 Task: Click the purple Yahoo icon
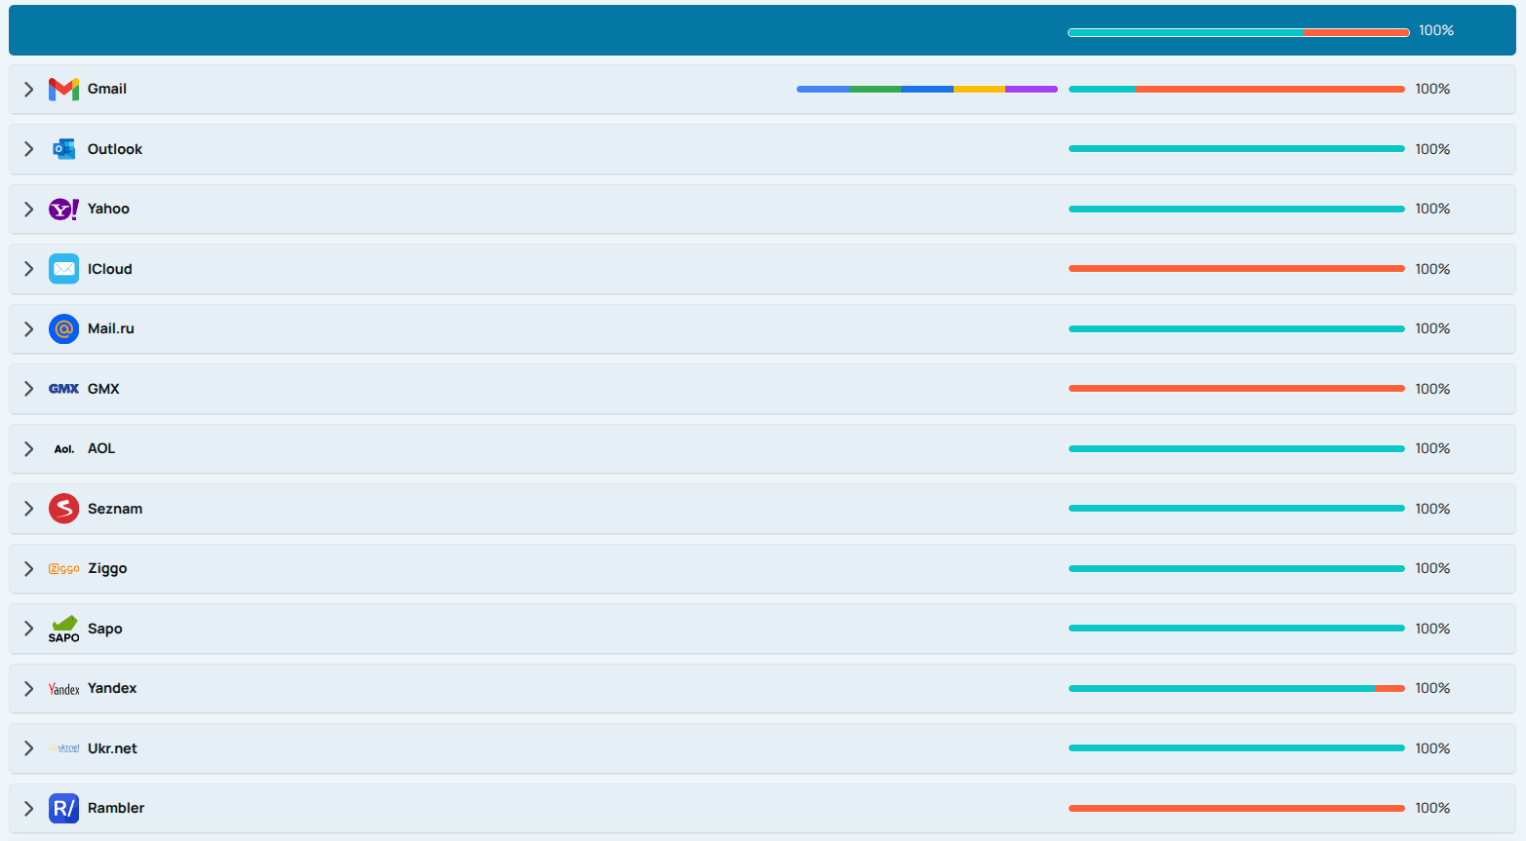tap(63, 209)
